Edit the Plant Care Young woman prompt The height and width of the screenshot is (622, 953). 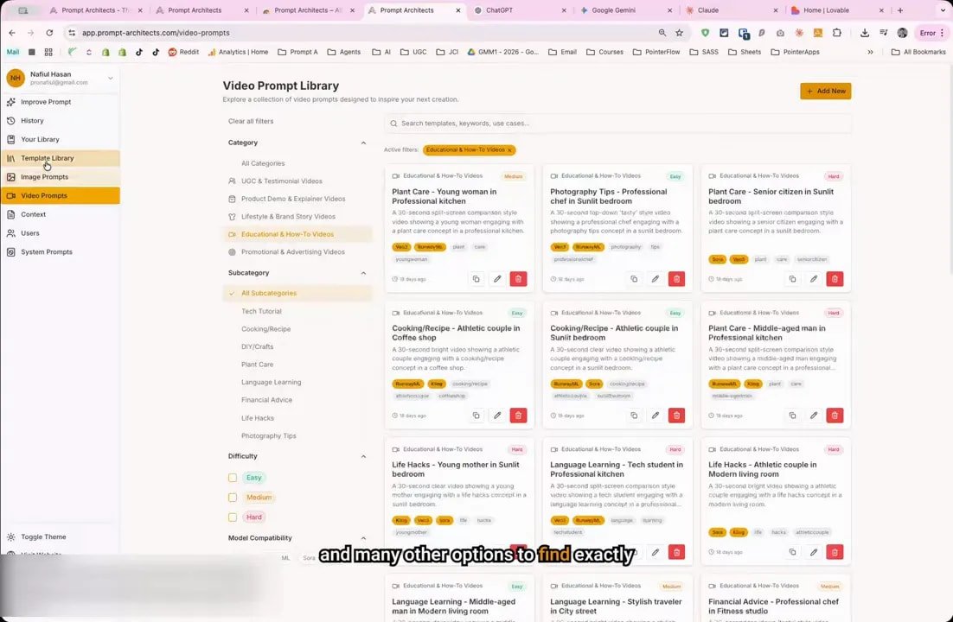click(497, 279)
